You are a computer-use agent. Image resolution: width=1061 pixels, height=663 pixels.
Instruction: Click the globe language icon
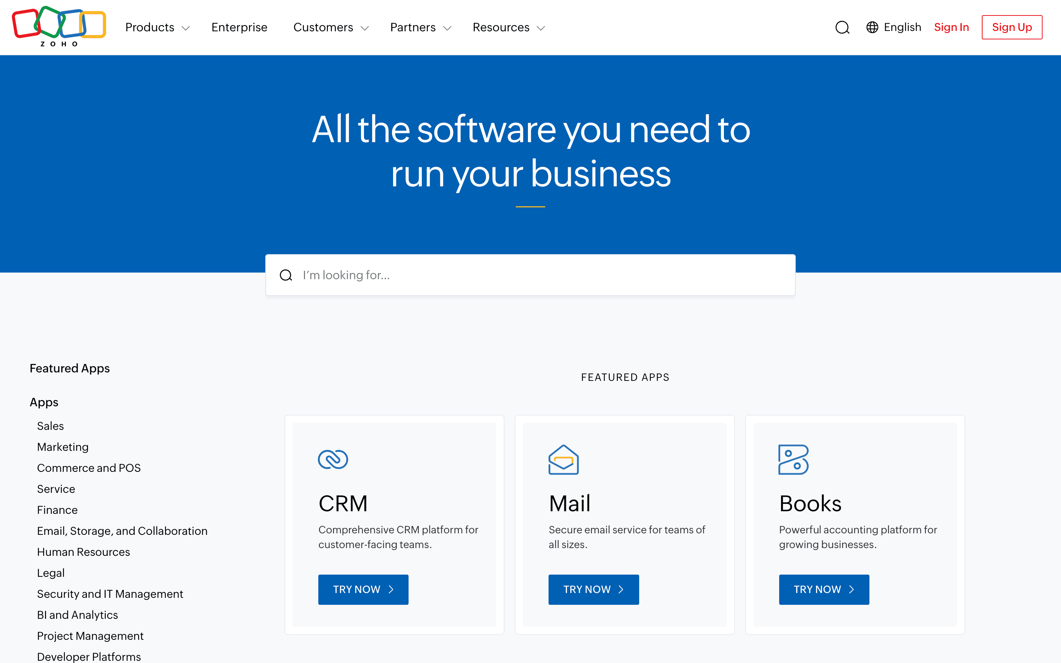[x=872, y=27]
